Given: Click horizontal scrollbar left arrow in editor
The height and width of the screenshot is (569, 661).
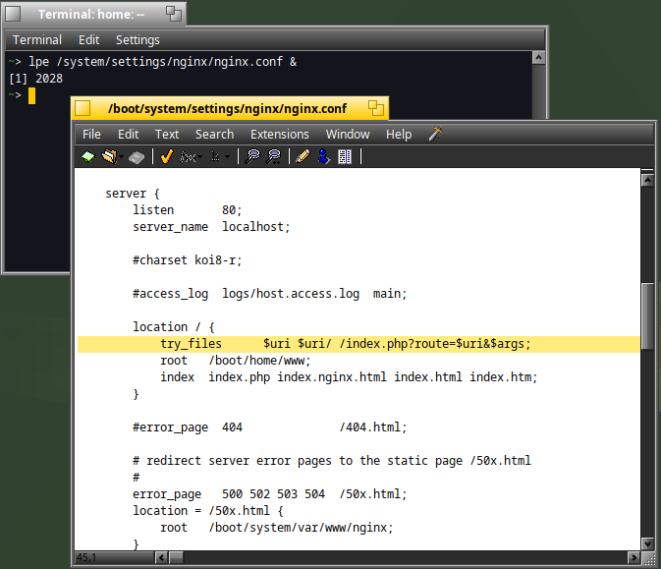Looking at the screenshot, I should pos(161,557).
